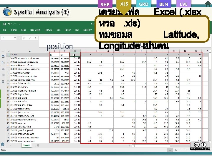Viewport: 212px width, 159px height.
Task: Click the table-grid side pane icon near row 7
Action: pos(3,75)
